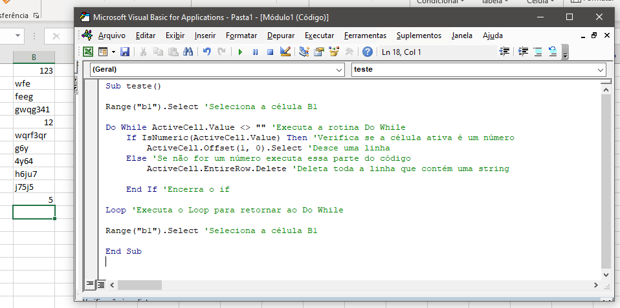This screenshot has width=620, height=308.
Task: Open the Janela menu
Action: [462, 36]
